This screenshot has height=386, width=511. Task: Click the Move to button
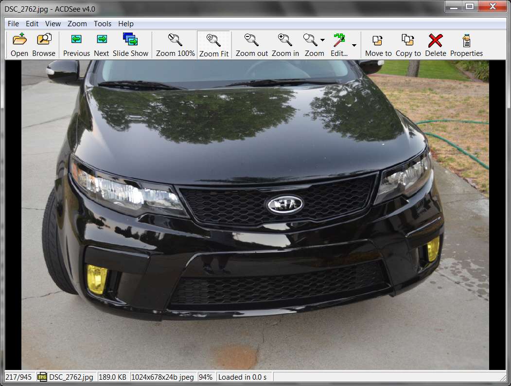378,45
